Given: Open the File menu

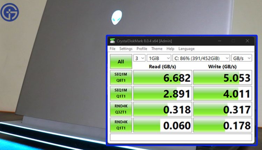Looking at the screenshot, I should point(112,49).
